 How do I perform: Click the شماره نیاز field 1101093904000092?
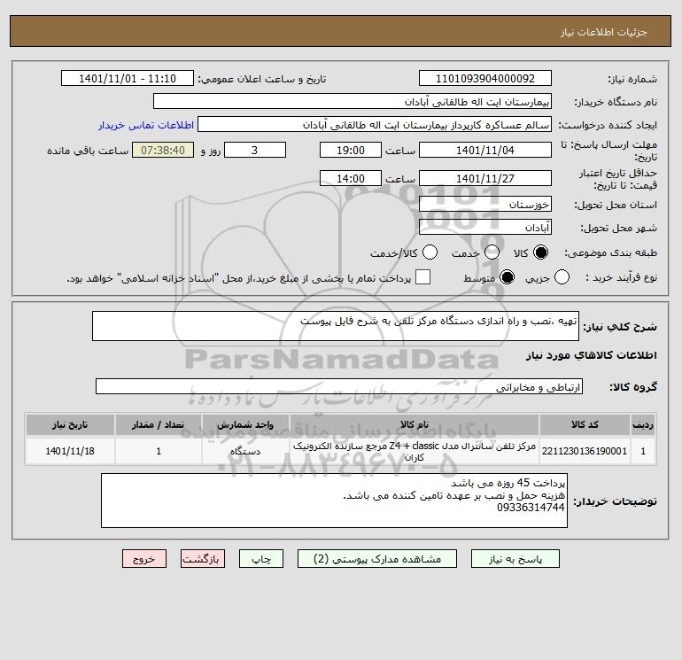tap(485, 79)
